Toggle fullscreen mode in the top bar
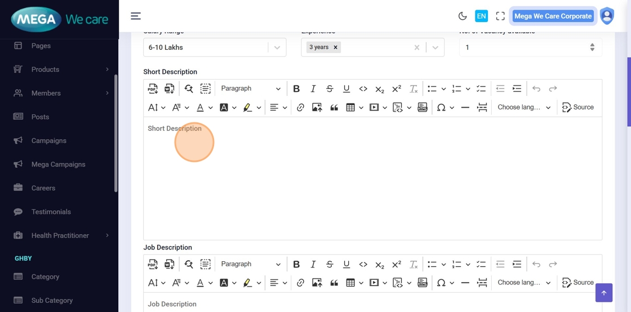This screenshot has height=312, width=631. (x=500, y=16)
